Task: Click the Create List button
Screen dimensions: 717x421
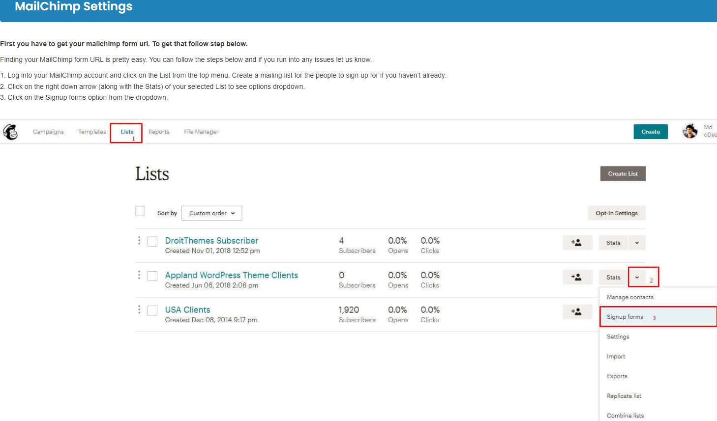Action: pos(623,173)
